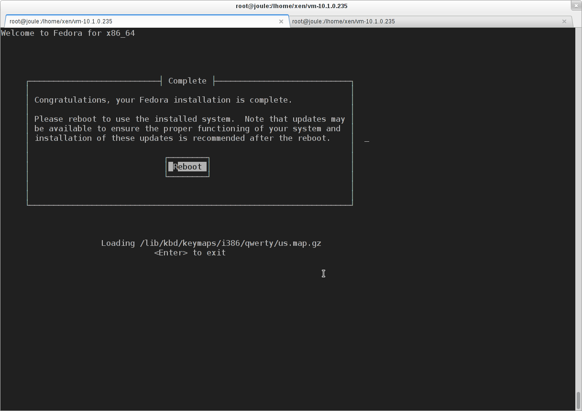Close the first terminal tab
Viewport: 582px width, 411px height.
coord(281,21)
